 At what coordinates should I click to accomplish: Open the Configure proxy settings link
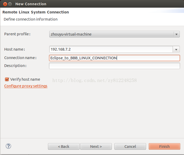[26, 86]
